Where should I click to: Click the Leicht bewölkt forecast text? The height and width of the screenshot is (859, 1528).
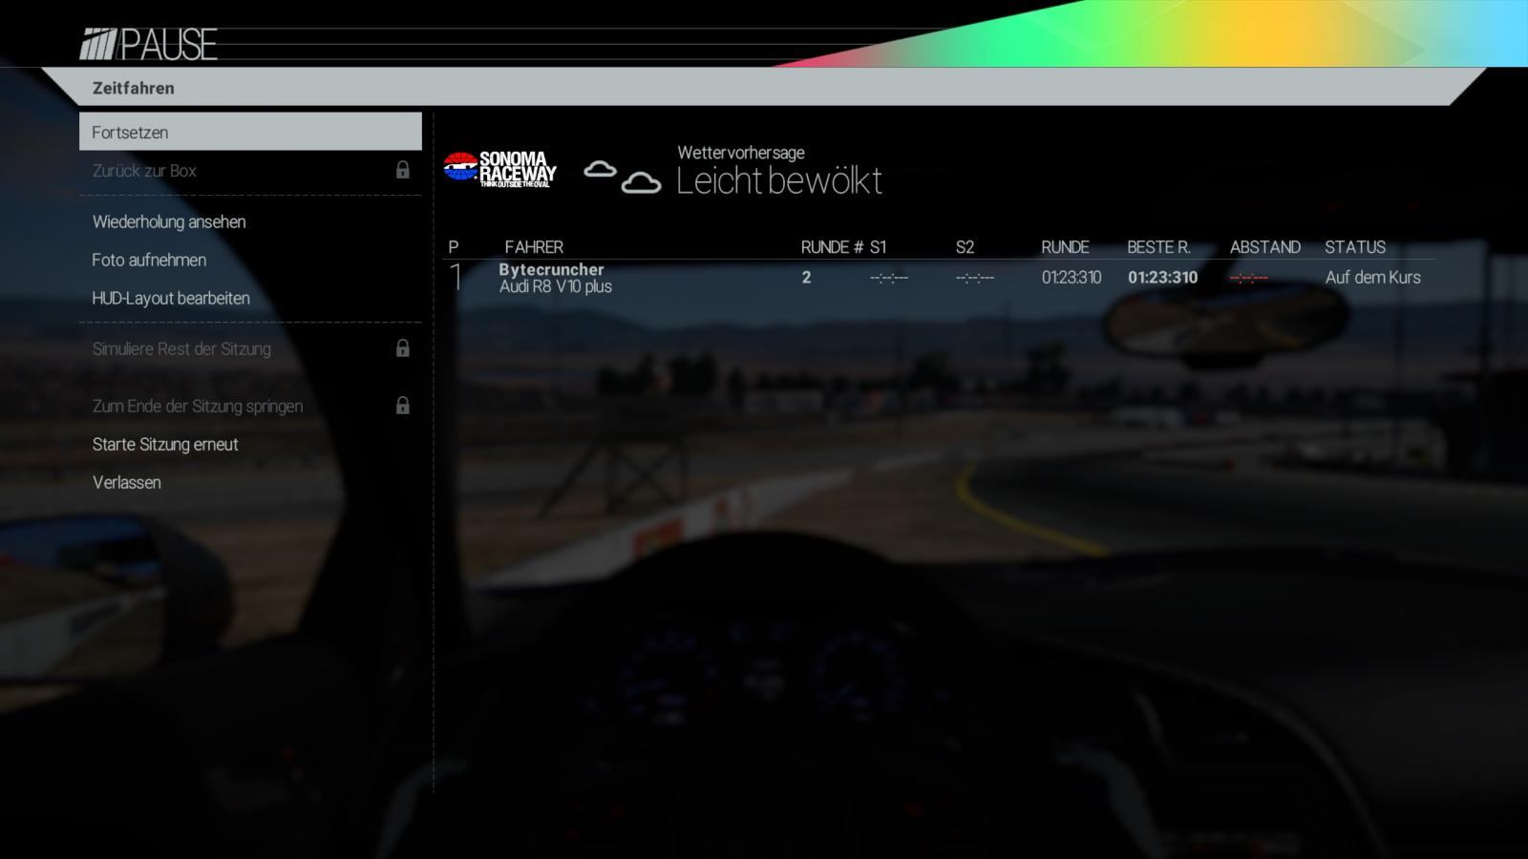pyautogui.click(x=779, y=180)
